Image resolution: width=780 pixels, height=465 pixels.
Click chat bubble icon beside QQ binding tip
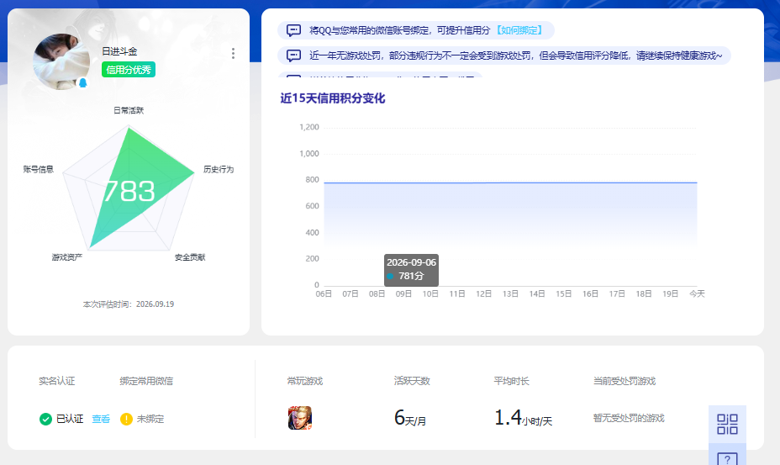pos(293,30)
